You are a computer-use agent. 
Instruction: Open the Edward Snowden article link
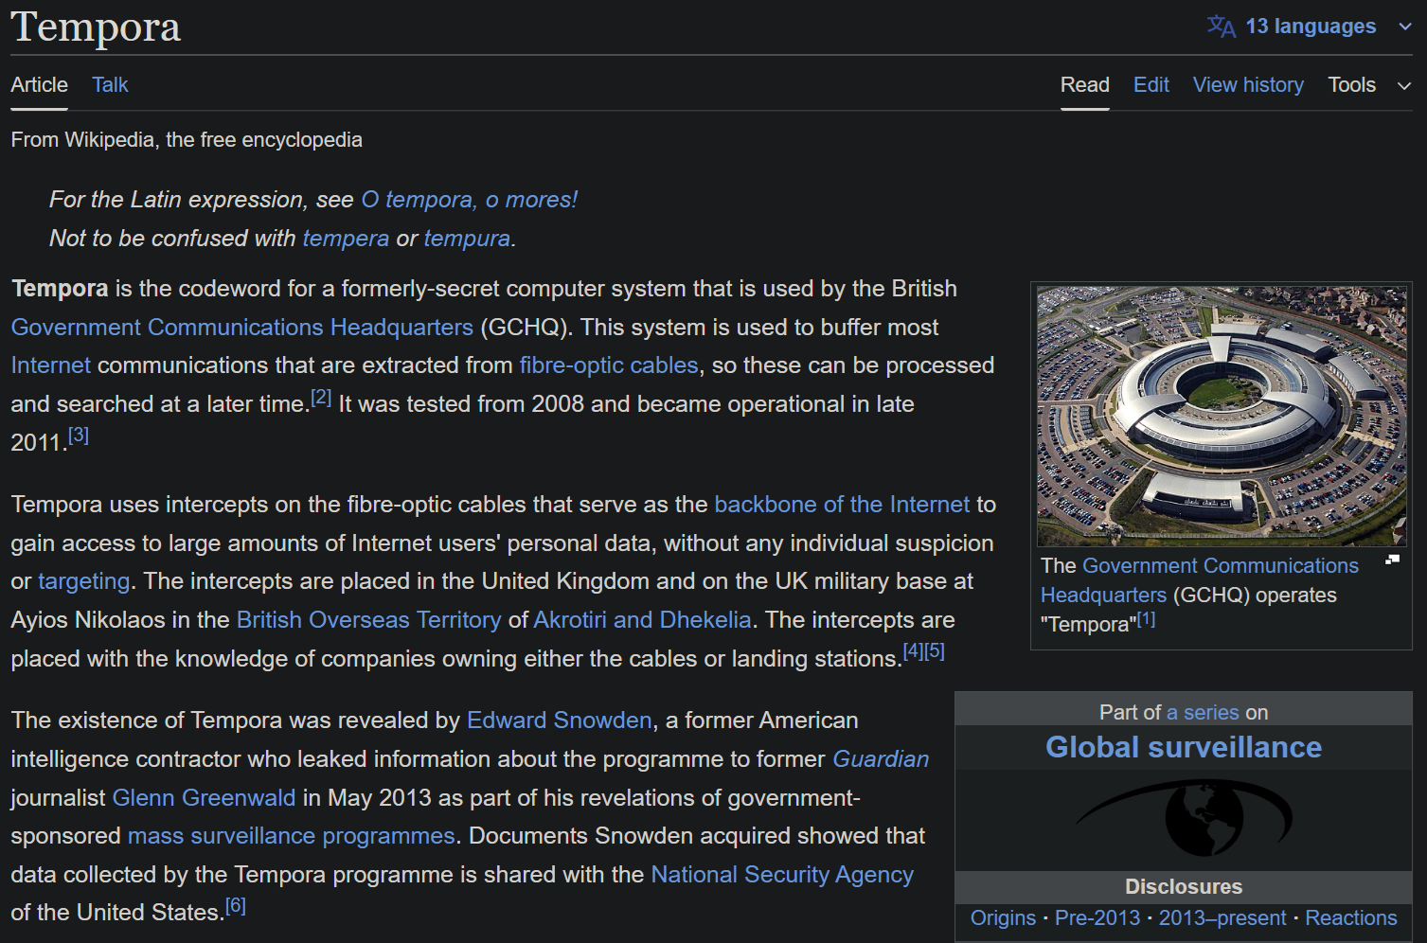[560, 721]
